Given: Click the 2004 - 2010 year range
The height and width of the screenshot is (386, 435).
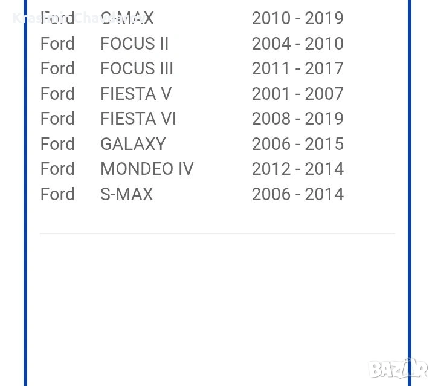Looking at the screenshot, I should click(x=297, y=44).
